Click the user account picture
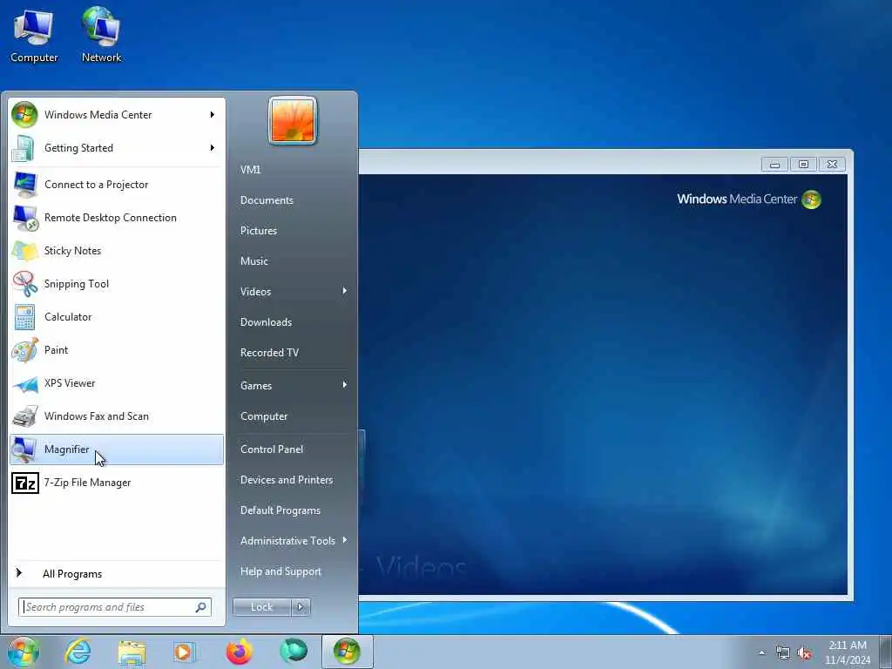Image resolution: width=892 pixels, height=669 pixels. (x=293, y=120)
